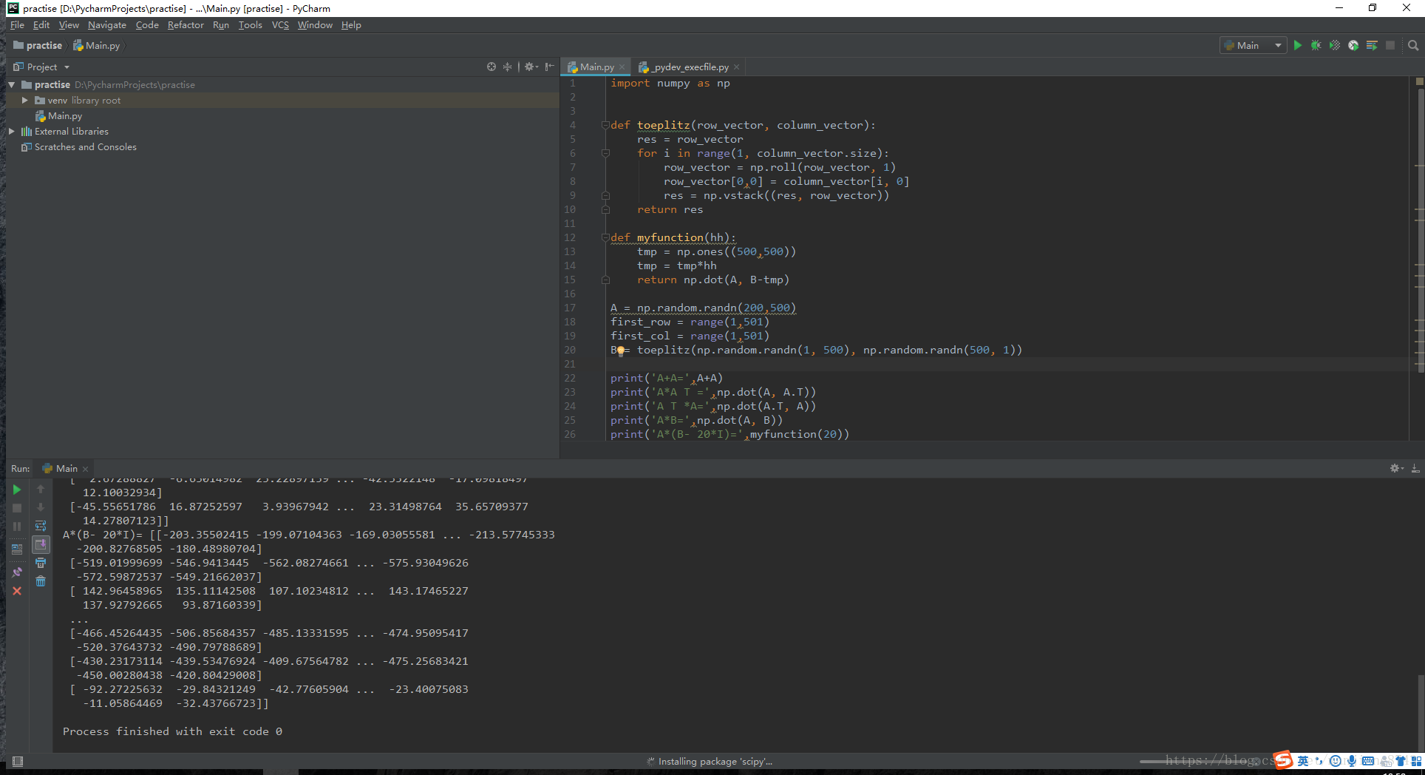Switch to the Main.py editor tab
This screenshot has height=775, width=1425.
pos(596,67)
